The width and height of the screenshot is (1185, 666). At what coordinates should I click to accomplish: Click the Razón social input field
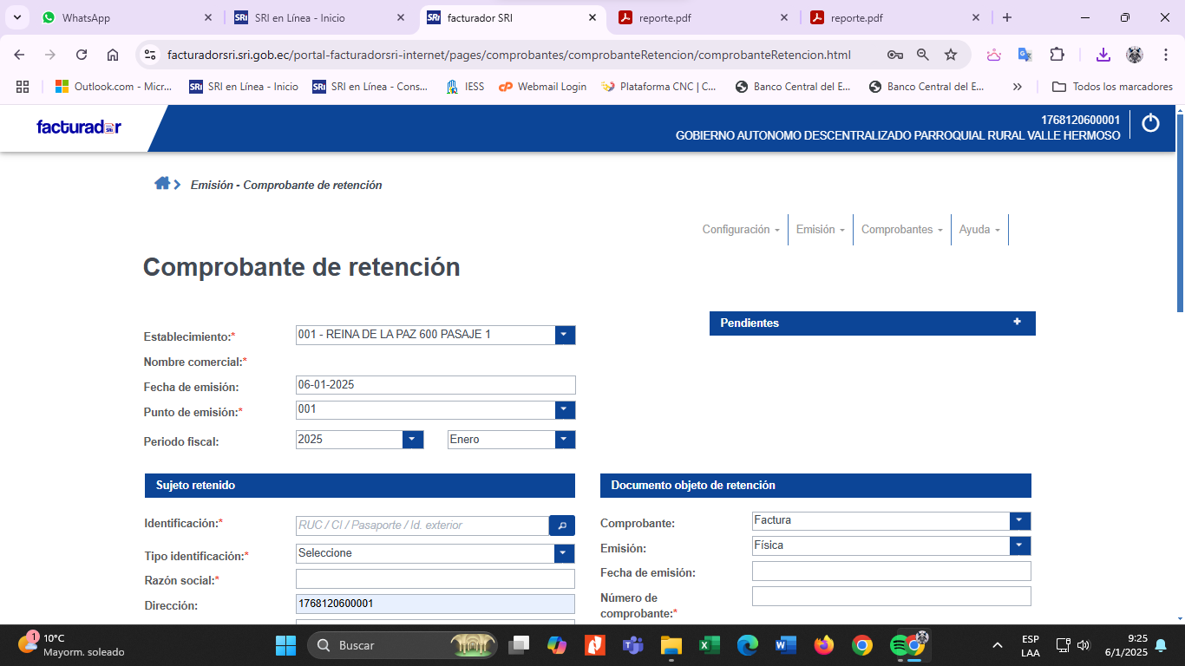(x=435, y=578)
